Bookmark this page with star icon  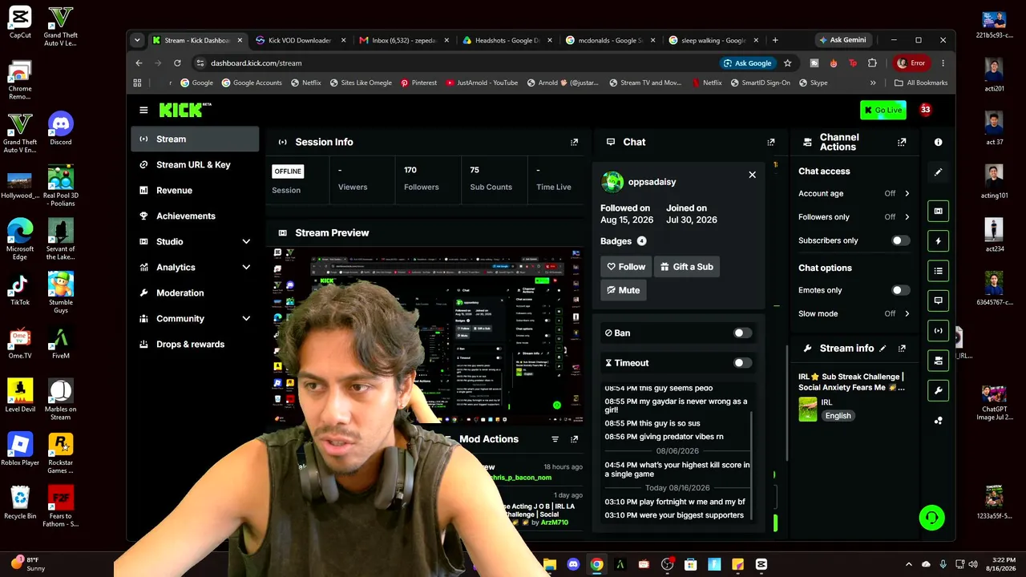pyautogui.click(x=788, y=63)
